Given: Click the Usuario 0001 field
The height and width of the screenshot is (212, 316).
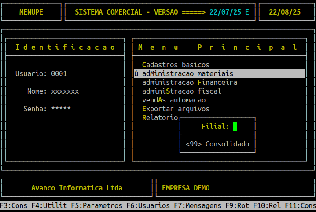Looking at the screenshot, I should point(59,74).
